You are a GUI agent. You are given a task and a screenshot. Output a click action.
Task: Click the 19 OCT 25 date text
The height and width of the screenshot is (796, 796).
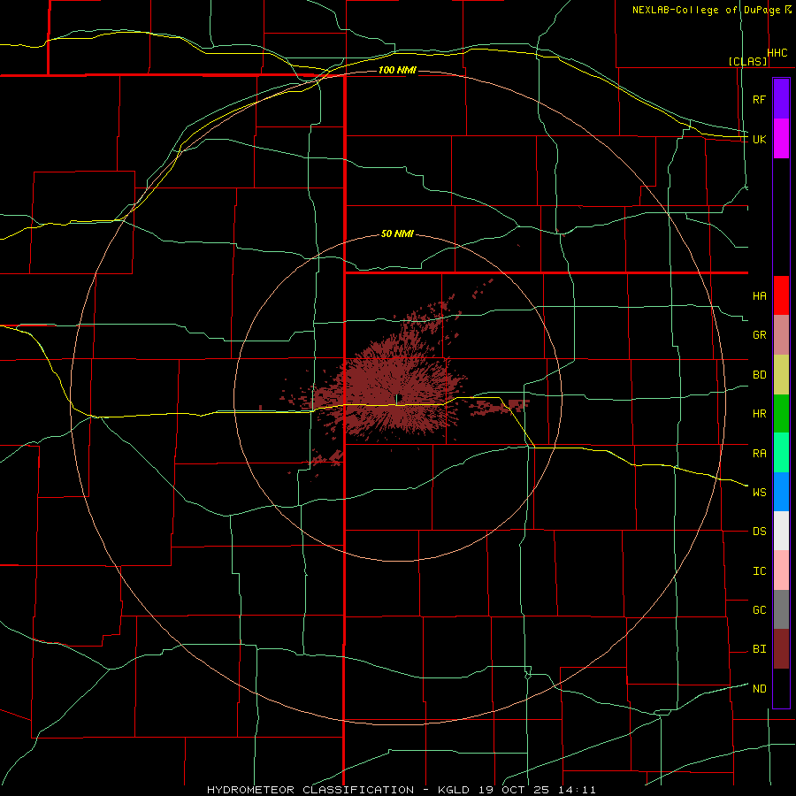click(513, 790)
